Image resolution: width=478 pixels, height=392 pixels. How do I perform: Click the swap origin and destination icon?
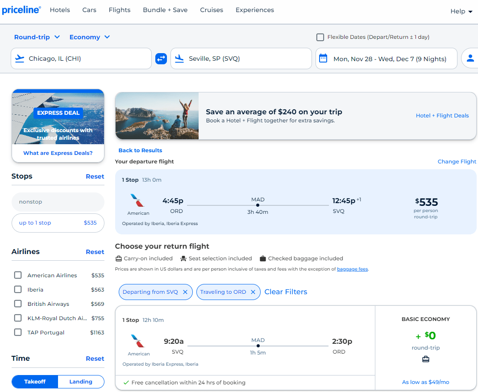pos(161,58)
